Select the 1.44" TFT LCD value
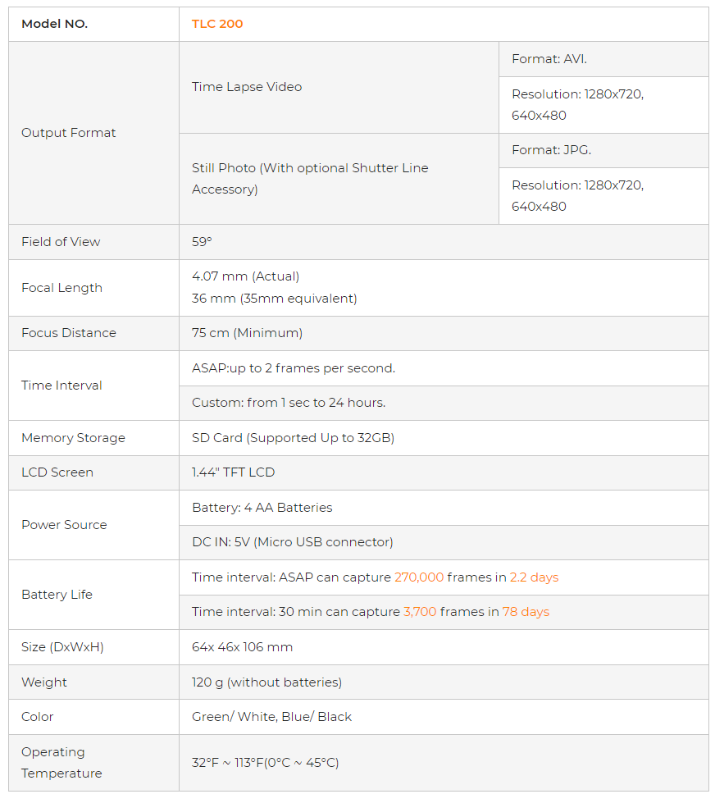This screenshot has width=715, height=794. [233, 472]
